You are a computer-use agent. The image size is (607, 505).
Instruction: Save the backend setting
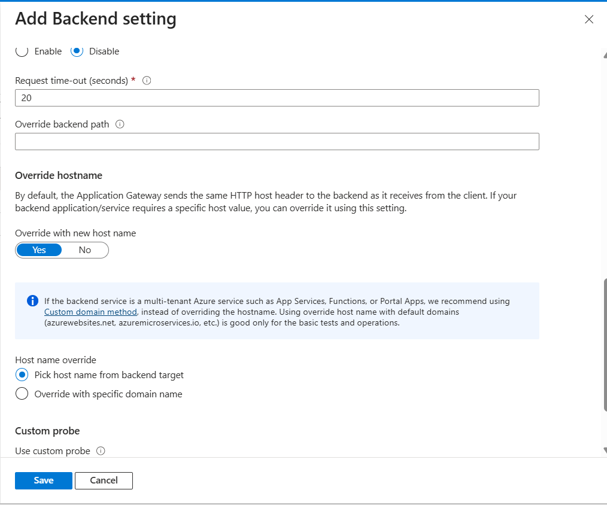(44, 480)
